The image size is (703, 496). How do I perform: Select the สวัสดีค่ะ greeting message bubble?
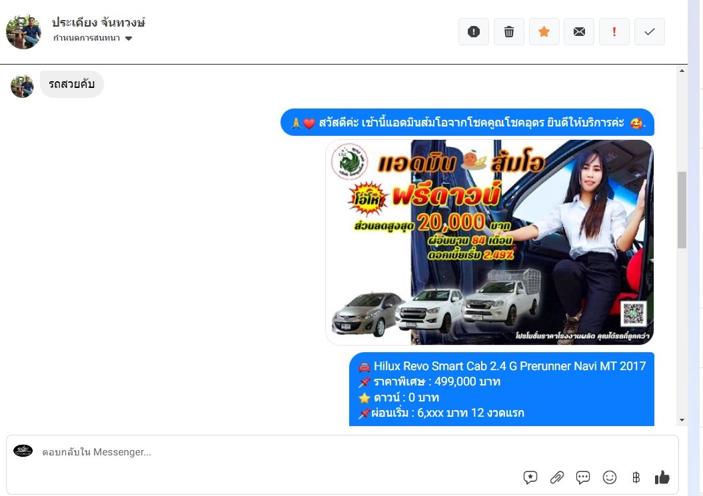pos(467,123)
